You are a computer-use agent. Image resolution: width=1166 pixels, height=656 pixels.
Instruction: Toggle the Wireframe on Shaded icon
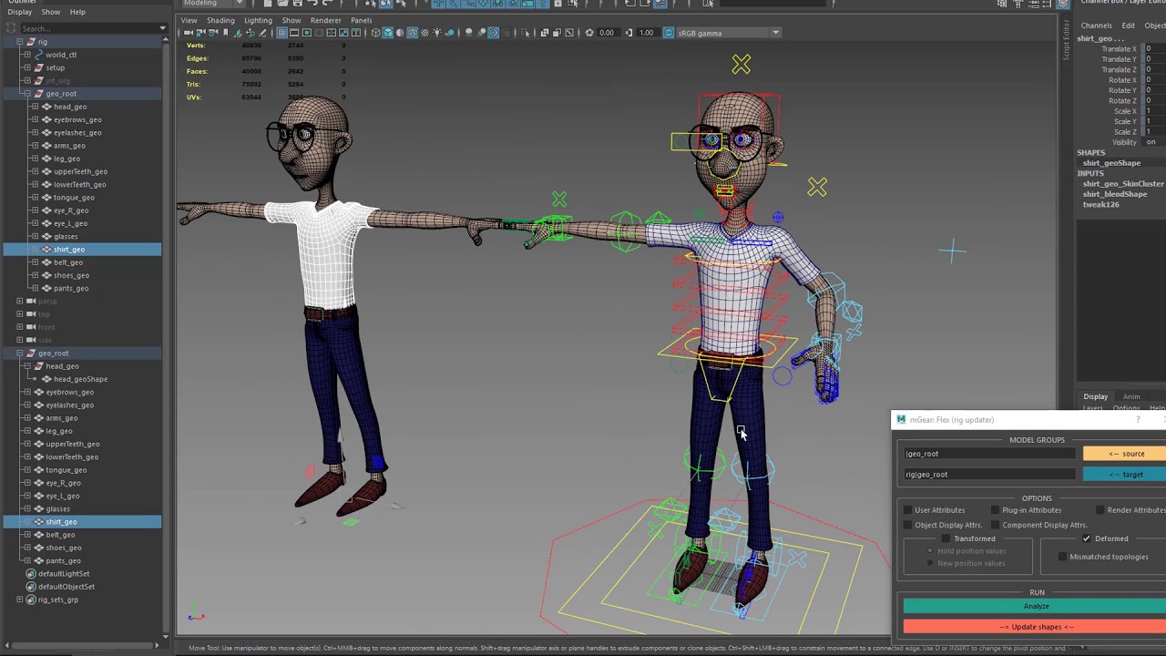pos(414,33)
